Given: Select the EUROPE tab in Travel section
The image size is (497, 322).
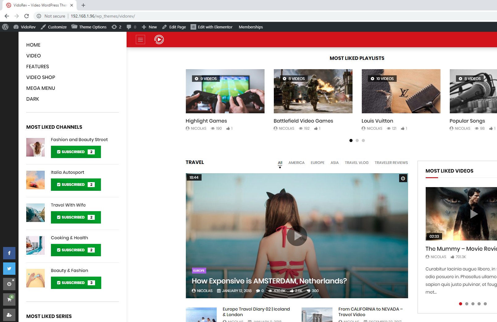Looking at the screenshot, I should point(317,163).
